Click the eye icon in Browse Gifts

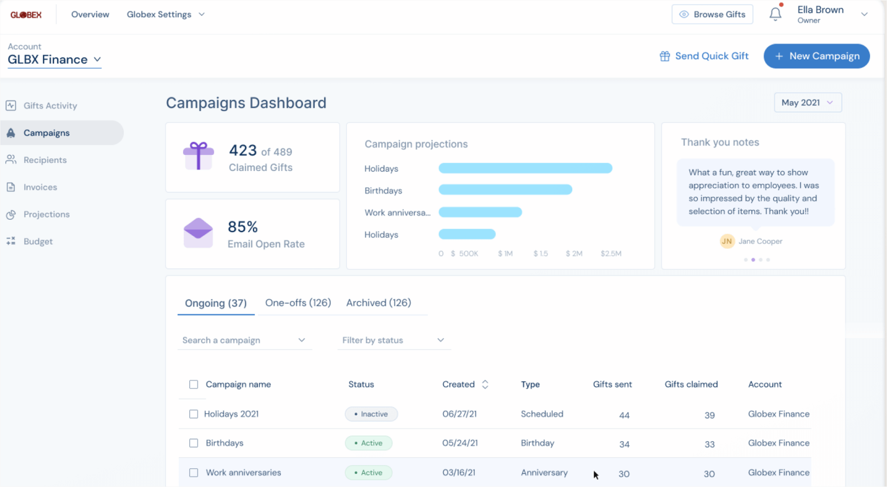tap(684, 14)
